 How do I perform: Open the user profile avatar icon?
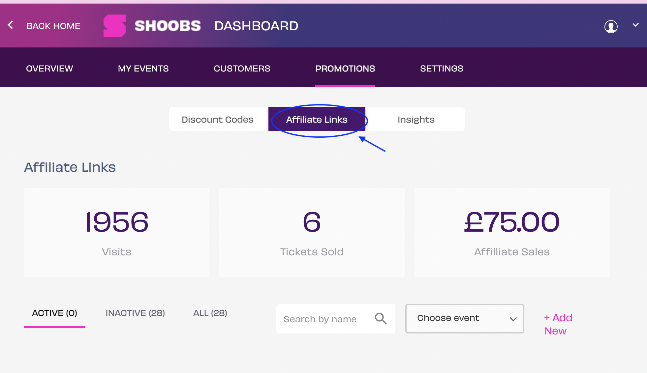(x=611, y=26)
